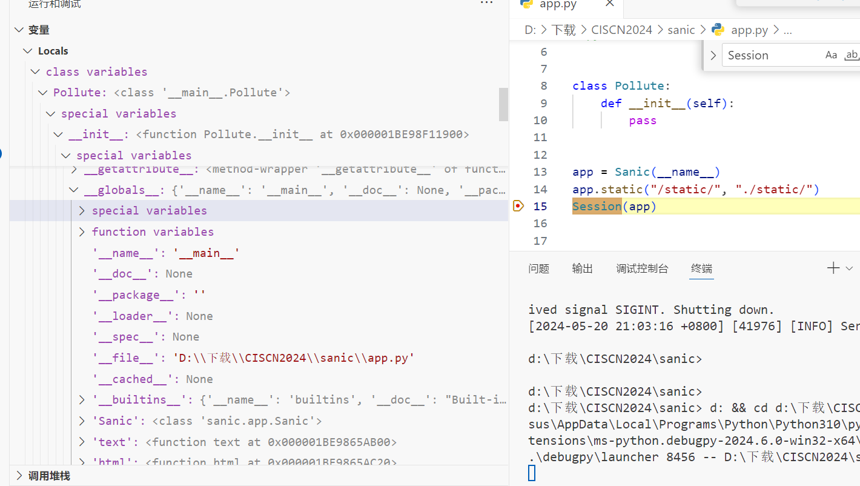Screen dimensions: 860x486
Task: Collapse the __init__ function node
Action: 58,135
